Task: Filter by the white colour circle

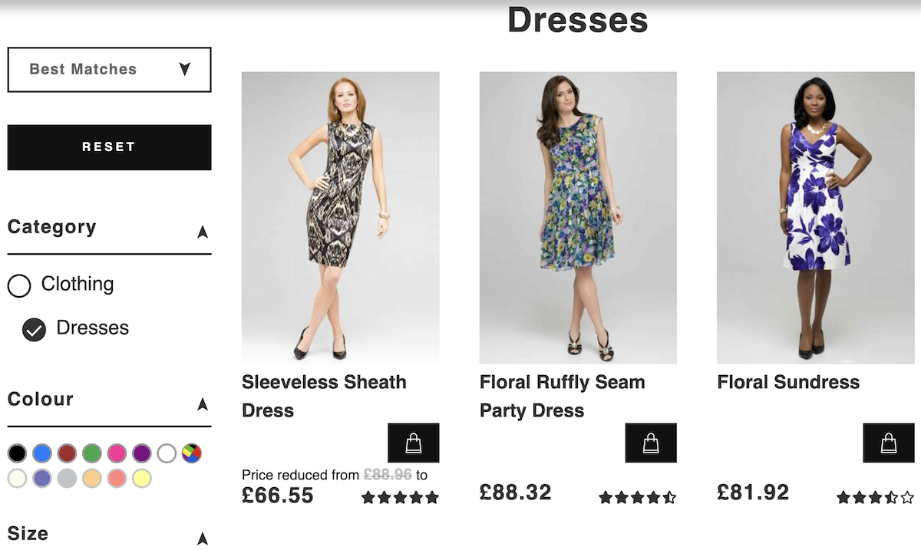Action: coord(167,453)
